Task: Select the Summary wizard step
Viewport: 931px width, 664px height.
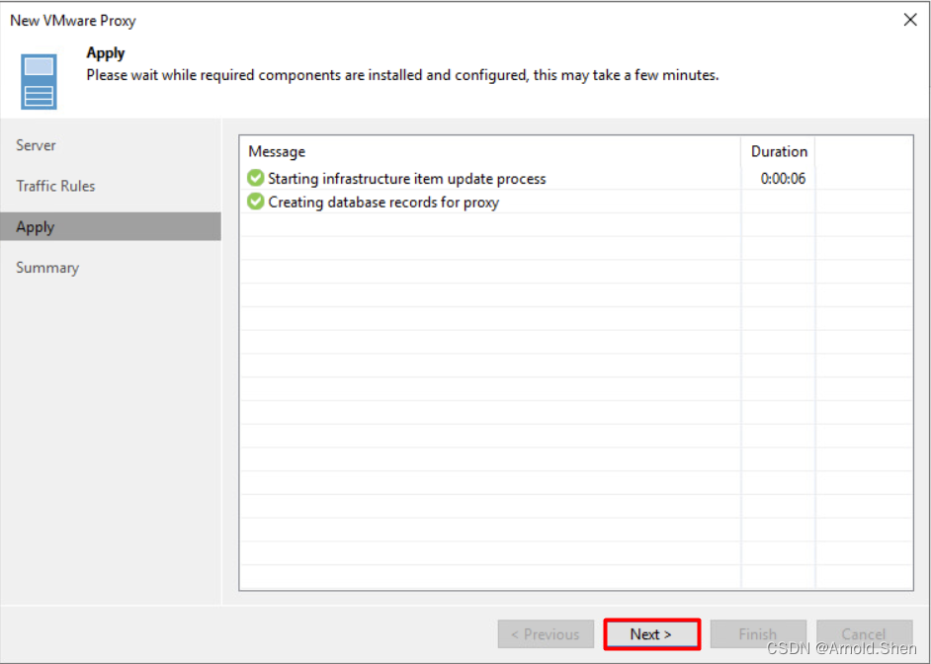Action: (x=46, y=268)
